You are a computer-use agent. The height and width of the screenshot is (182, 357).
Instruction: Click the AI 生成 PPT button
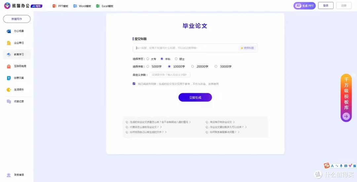[304, 6]
